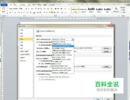130x100 pixels.
Task: Click the document window vertical scrollbar
Action: pyautogui.click(x=128, y=59)
